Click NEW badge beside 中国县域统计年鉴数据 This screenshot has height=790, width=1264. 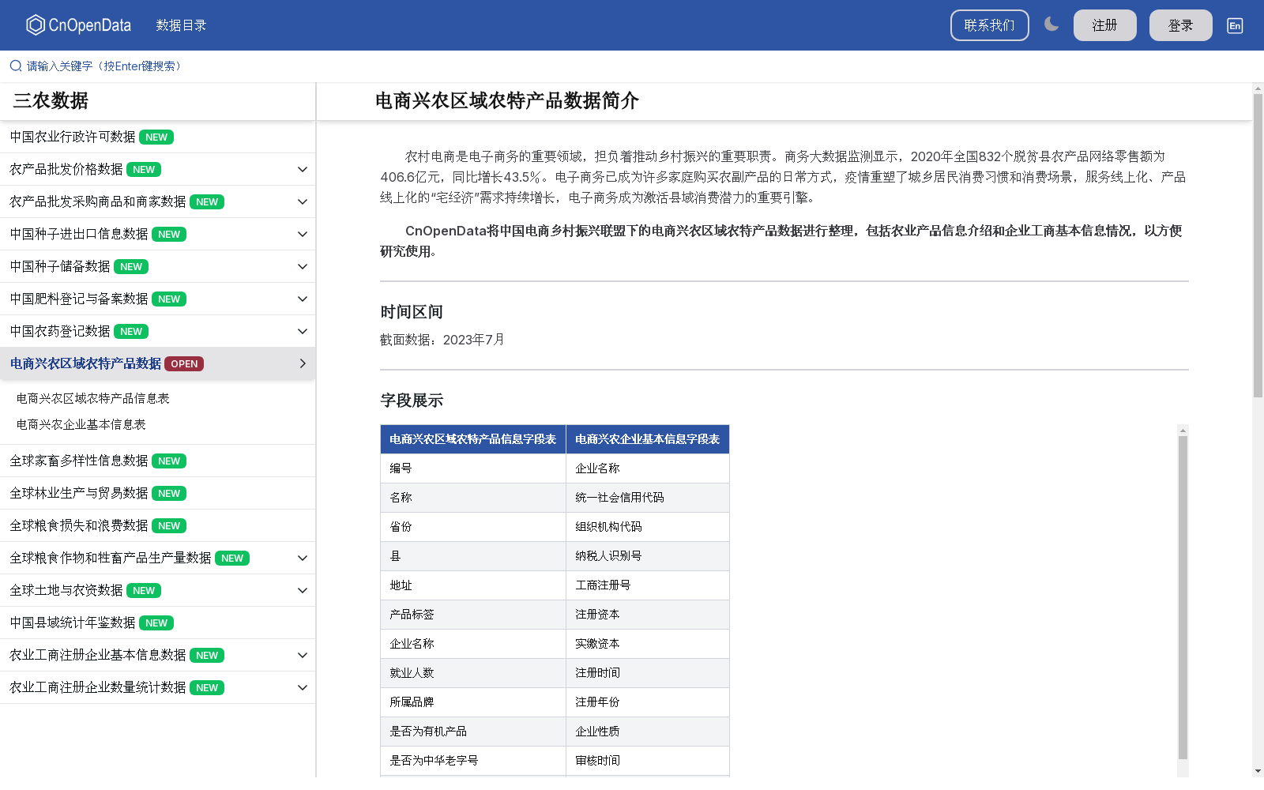point(156,623)
